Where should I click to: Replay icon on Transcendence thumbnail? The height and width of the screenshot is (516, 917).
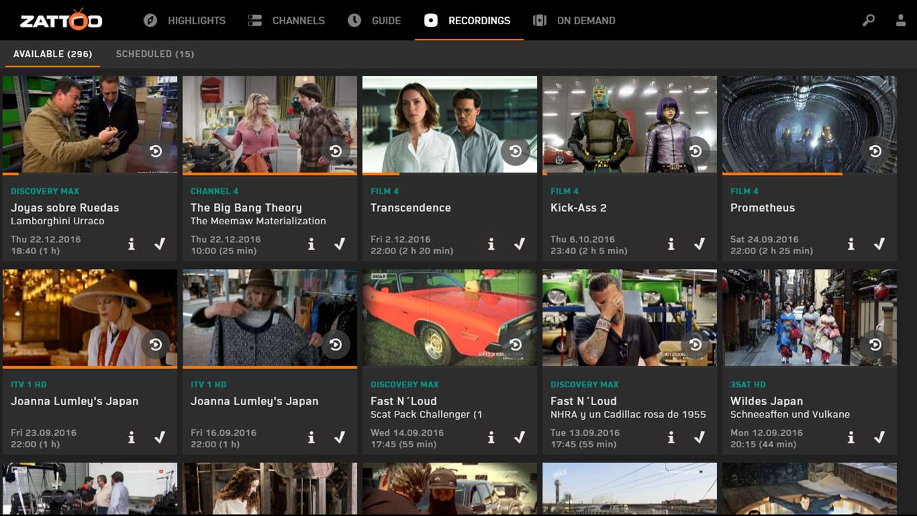click(x=515, y=151)
